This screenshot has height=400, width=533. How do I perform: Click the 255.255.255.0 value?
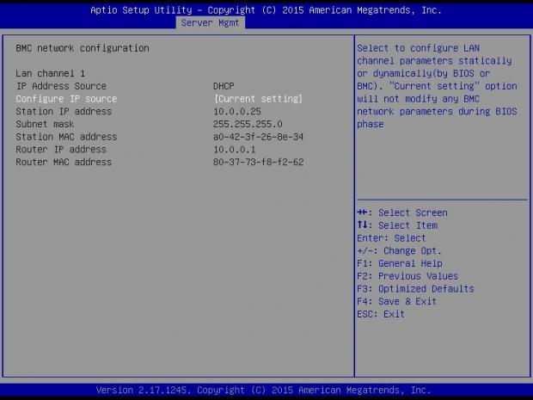(248, 124)
